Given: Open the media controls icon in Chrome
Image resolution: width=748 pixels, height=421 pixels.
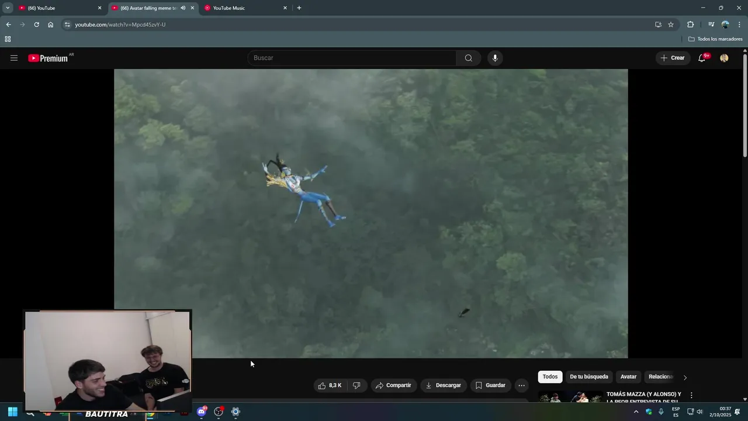Looking at the screenshot, I should point(711,25).
